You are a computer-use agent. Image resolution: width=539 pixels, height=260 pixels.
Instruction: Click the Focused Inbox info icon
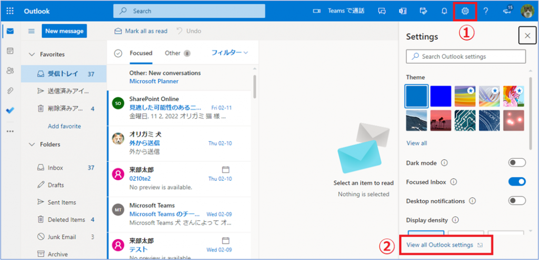pyautogui.click(x=453, y=182)
